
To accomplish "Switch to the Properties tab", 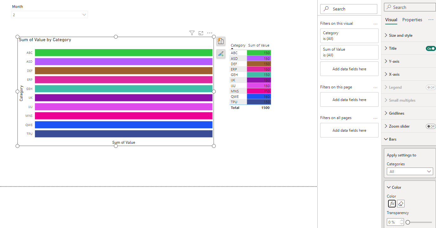I will [x=412, y=20].
